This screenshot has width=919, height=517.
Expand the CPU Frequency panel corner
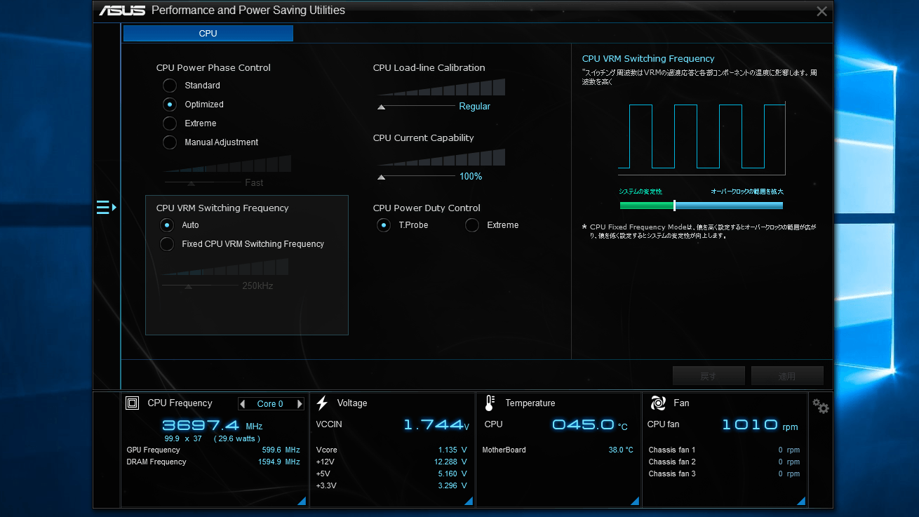(302, 500)
